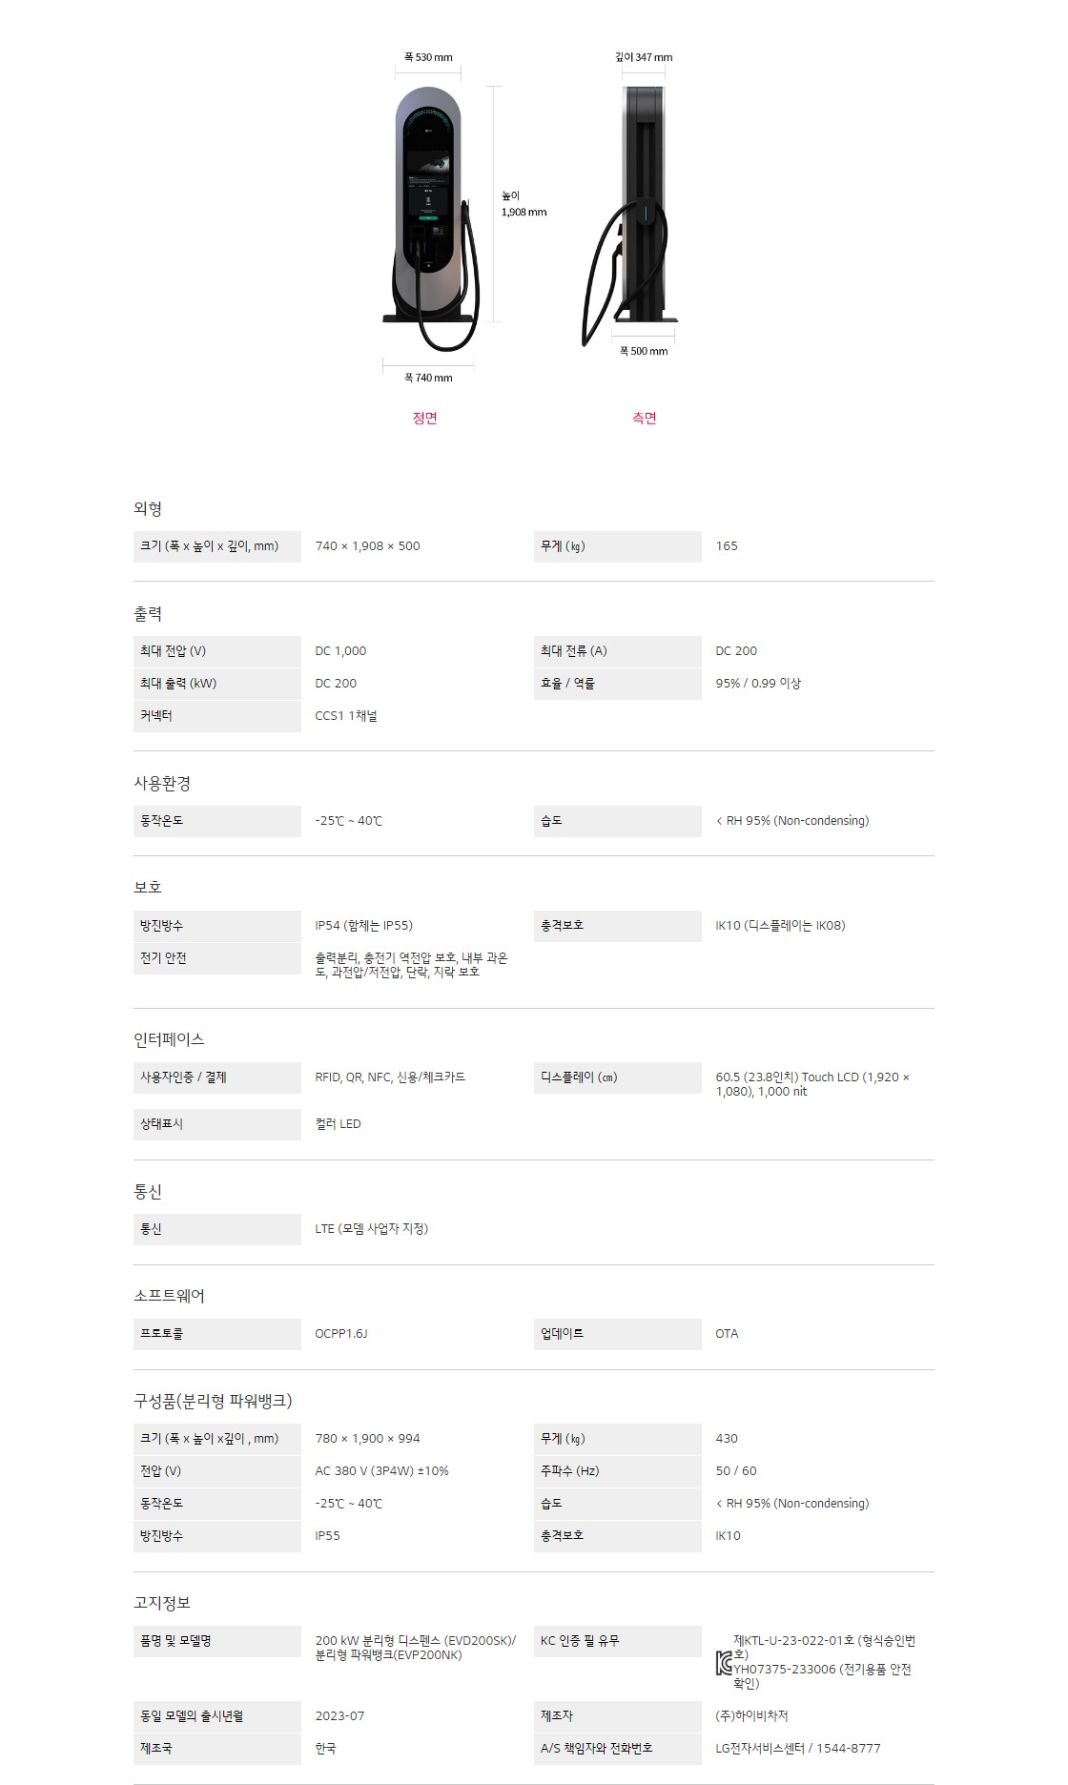The width and height of the screenshot is (1068, 1785).
Task: Click the 측면 label under the image
Action: pyautogui.click(x=645, y=418)
